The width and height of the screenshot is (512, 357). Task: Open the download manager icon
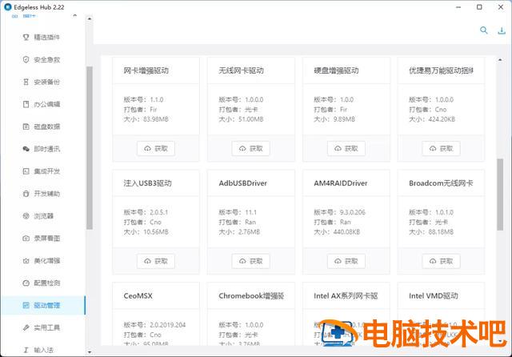[502, 30]
